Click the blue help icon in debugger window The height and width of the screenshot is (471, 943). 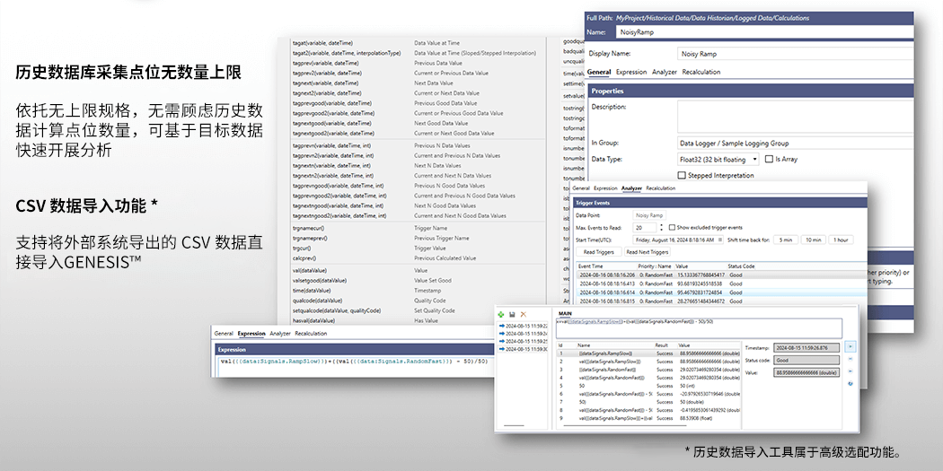click(850, 383)
